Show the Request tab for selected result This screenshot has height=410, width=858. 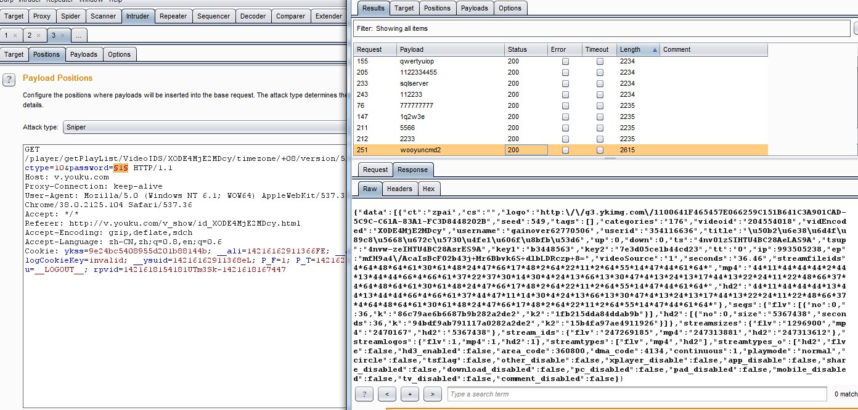(x=375, y=170)
